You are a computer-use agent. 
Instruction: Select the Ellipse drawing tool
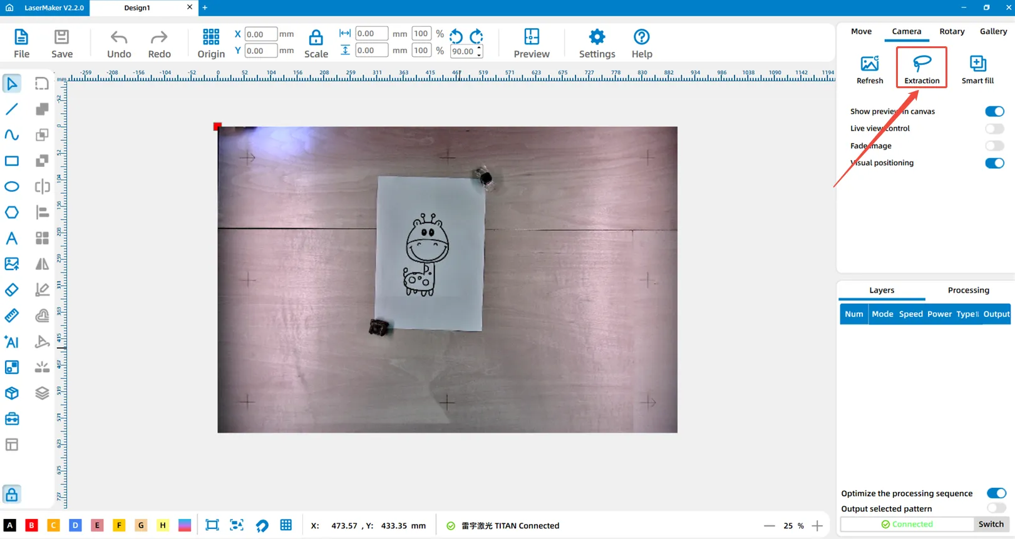[12, 186]
